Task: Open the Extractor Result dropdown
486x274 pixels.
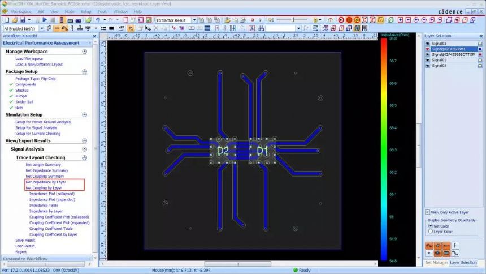Action: [194, 20]
